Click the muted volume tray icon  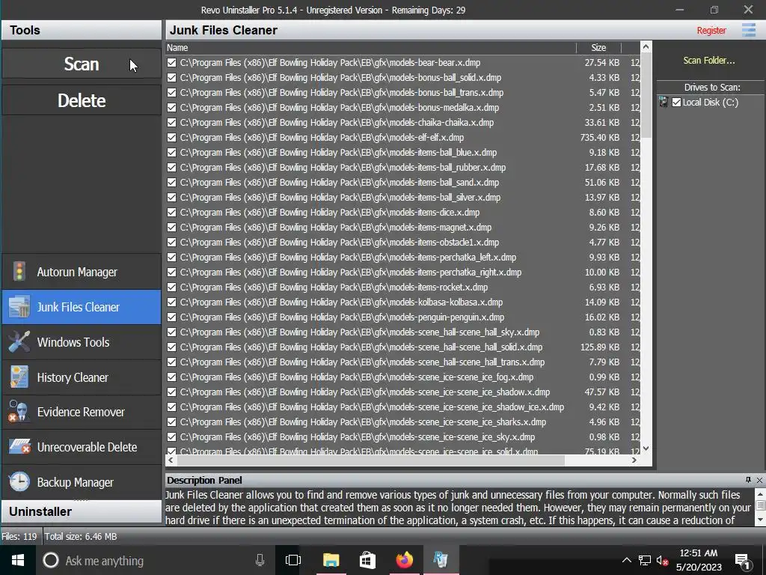663,560
